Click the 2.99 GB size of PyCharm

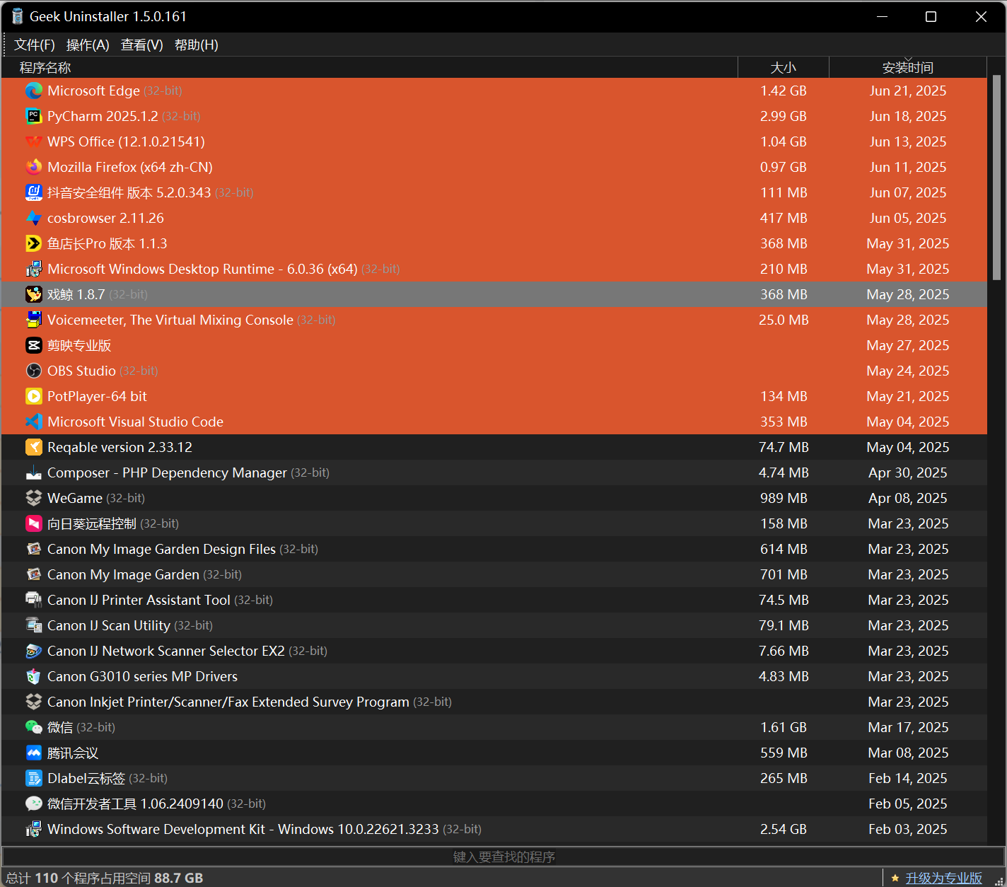pos(784,116)
